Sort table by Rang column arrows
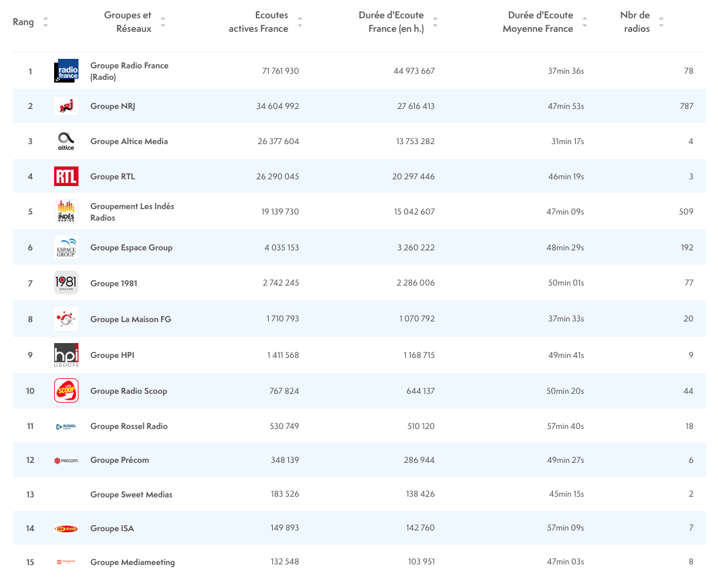 (45, 22)
